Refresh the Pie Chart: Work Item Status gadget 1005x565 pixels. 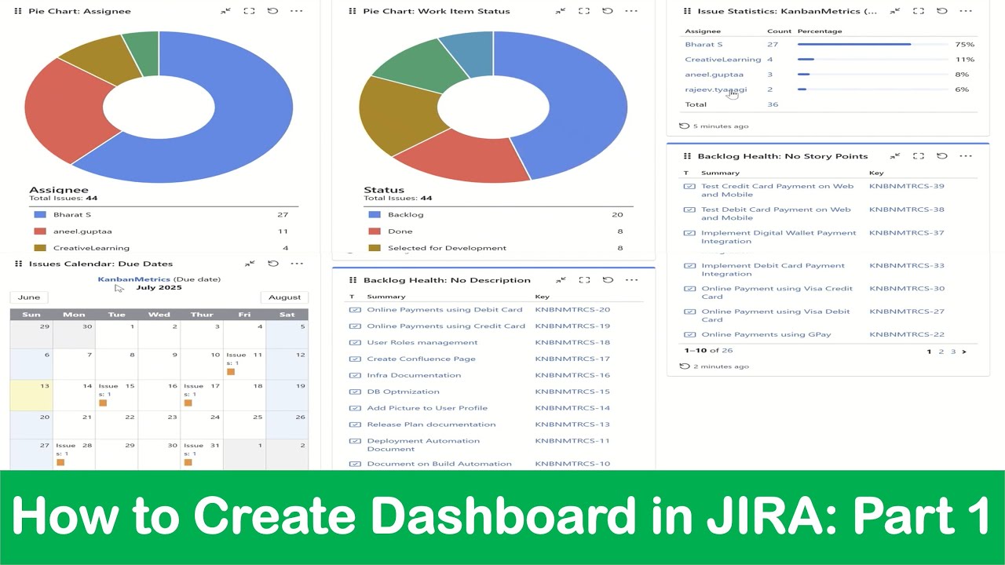coord(607,11)
